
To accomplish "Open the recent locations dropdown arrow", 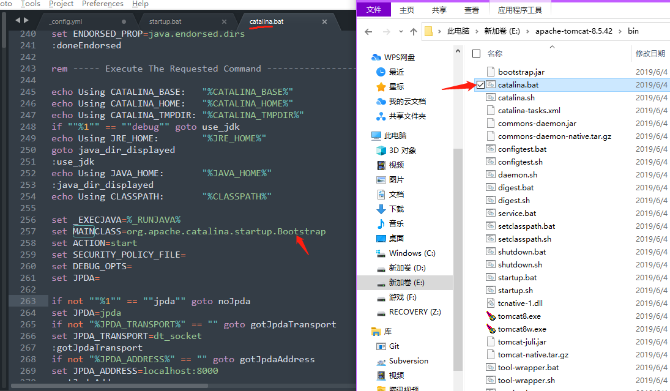I will pyautogui.click(x=400, y=31).
